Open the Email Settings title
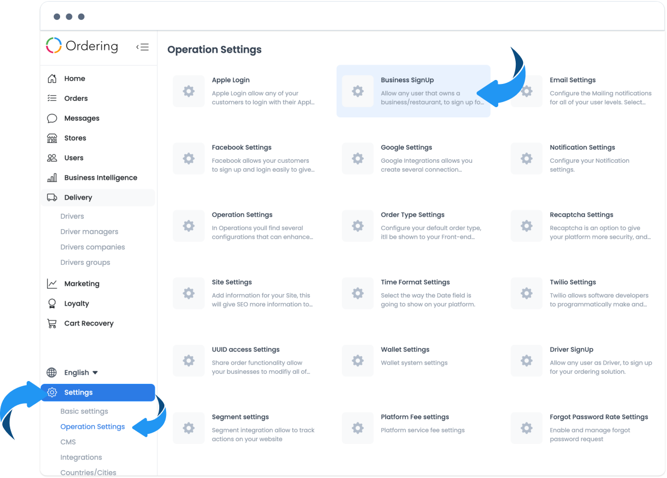Viewport: 667px width, 478px height. click(x=572, y=80)
